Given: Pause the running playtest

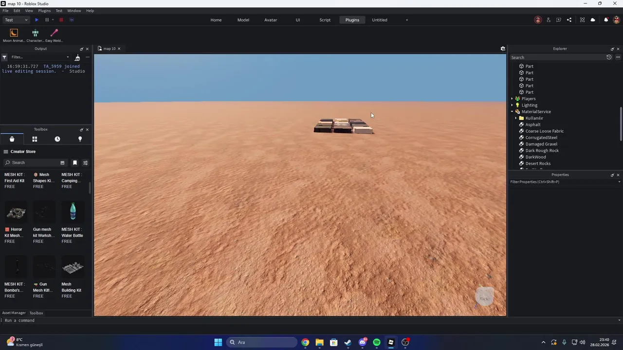Looking at the screenshot, I should [47, 20].
